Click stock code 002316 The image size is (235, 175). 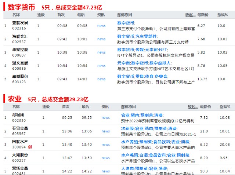coord(19,28)
